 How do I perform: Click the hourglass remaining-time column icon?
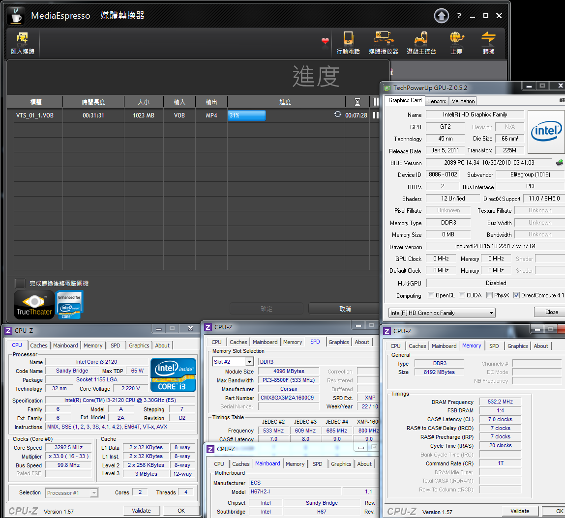(357, 102)
